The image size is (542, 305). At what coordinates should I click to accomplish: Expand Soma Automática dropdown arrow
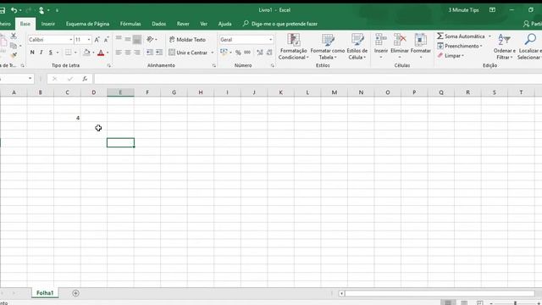pyautogui.click(x=489, y=36)
